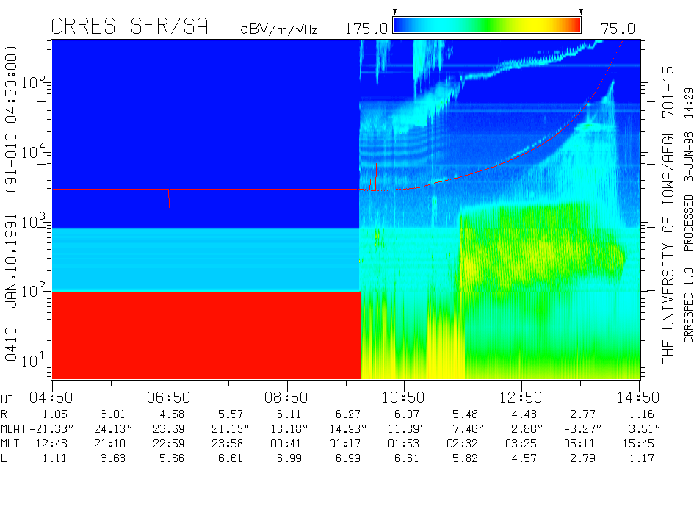Click the red spike near 06:50

169,200
